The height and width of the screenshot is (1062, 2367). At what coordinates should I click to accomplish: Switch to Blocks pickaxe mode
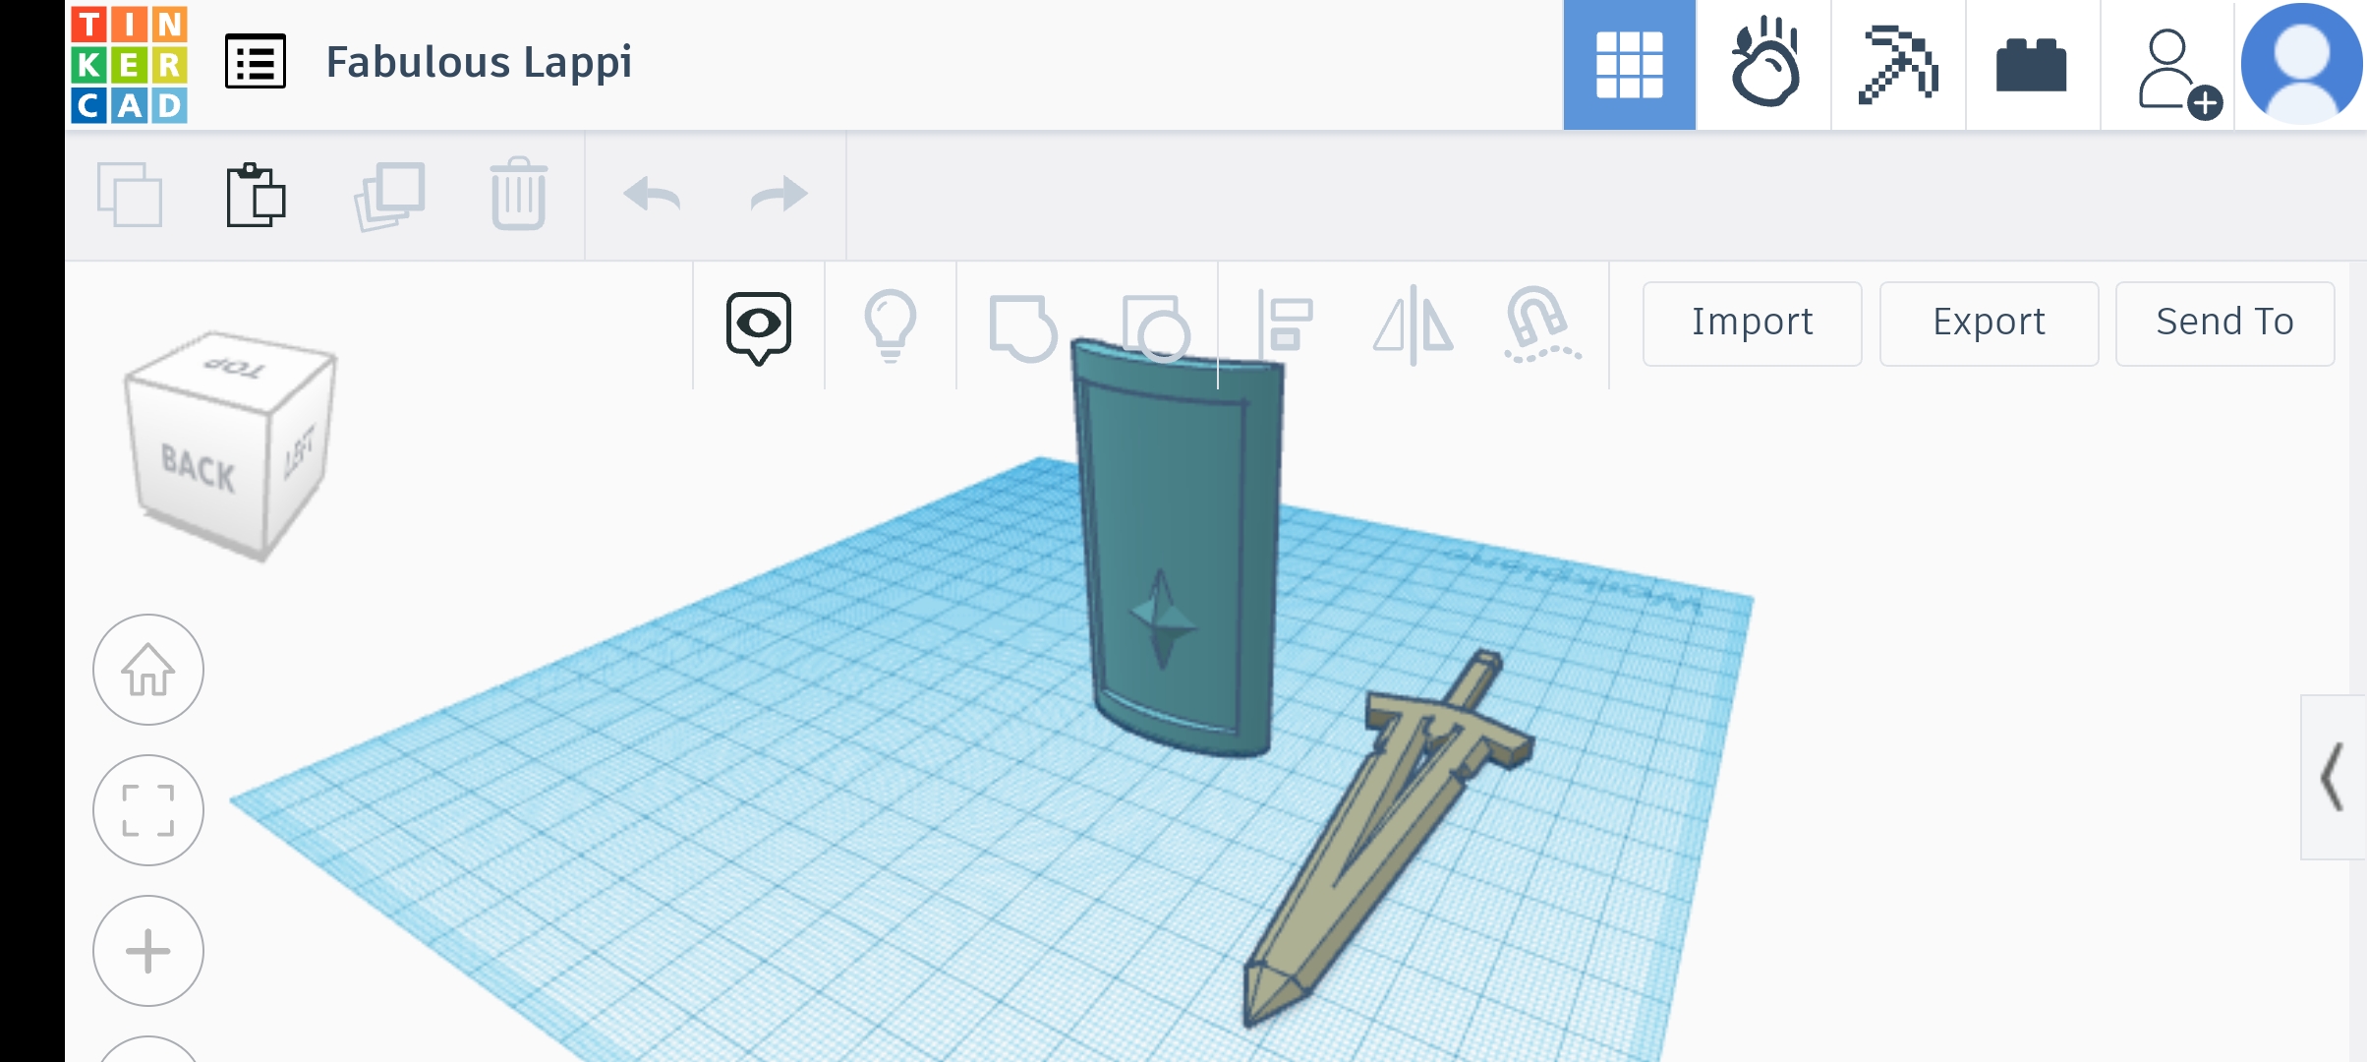[x=1898, y=65]
